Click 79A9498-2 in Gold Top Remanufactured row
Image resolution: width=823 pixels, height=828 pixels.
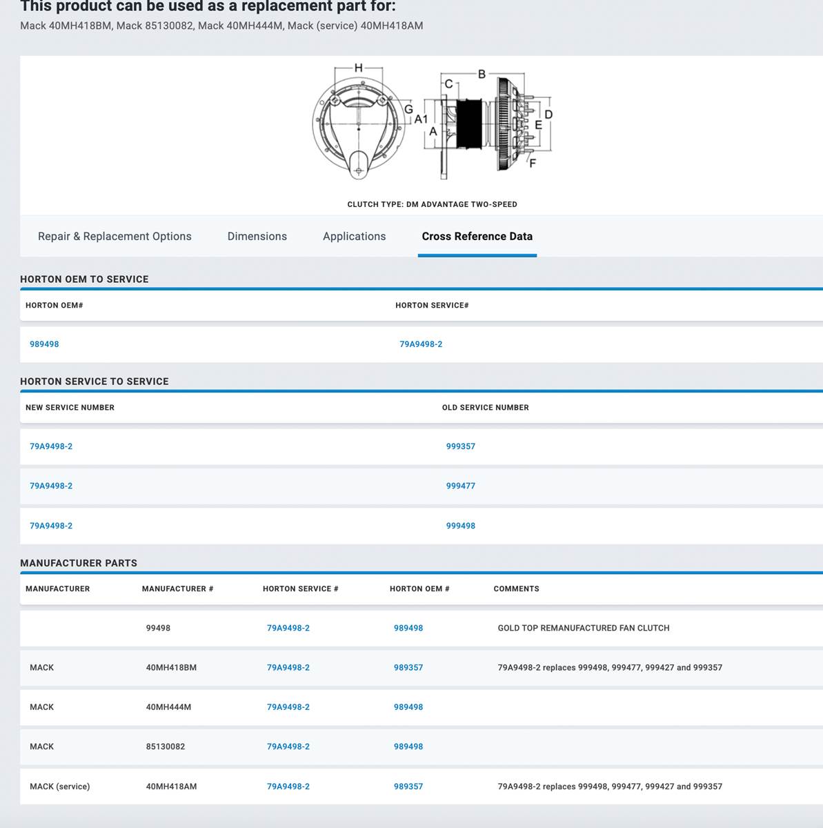288,628
